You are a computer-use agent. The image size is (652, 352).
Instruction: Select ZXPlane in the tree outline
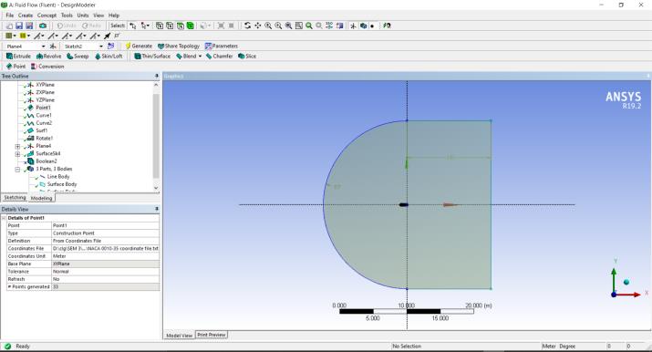coord(45,92)
